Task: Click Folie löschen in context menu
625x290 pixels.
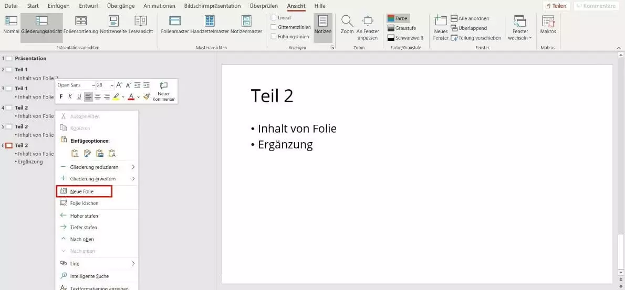Action: coord(84,203)
